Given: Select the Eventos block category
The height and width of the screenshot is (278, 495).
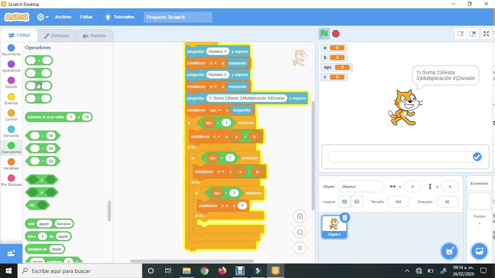Looking at the screenshot, I should [11, 99].
